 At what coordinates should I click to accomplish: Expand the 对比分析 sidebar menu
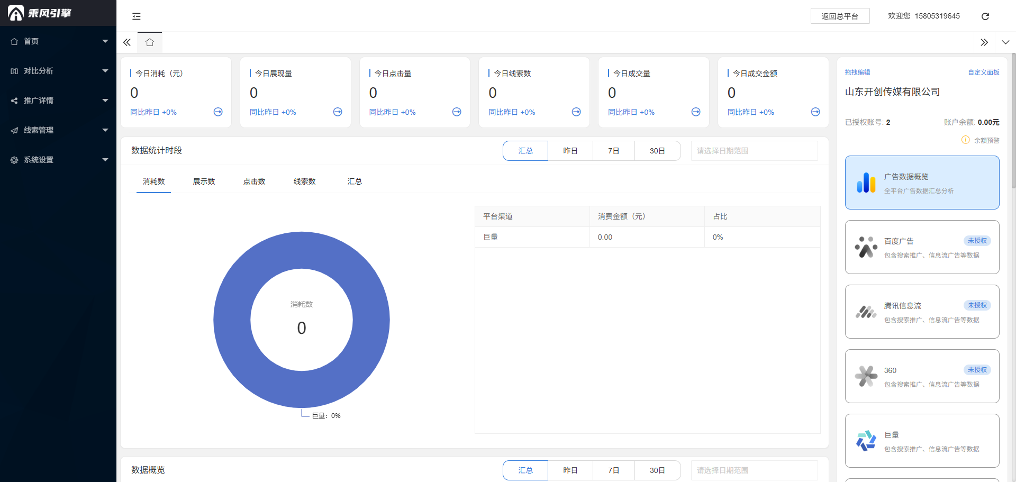point(58,71)
